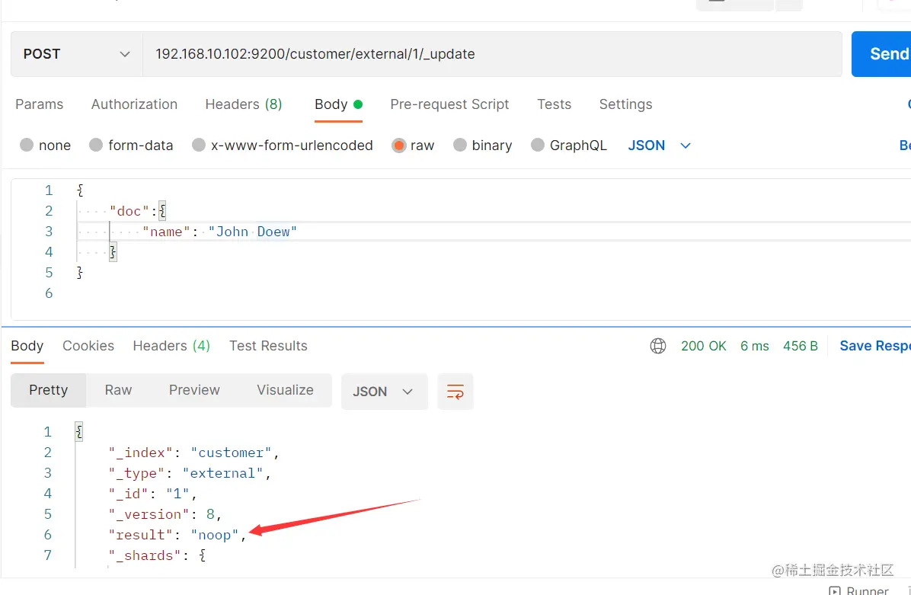This screenshot has width=911, height=595.
Task: Switch to Raw response view
Action: [x=118, y=391]
